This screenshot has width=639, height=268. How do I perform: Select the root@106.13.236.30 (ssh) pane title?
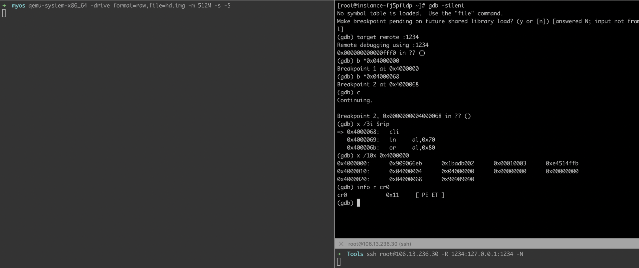point(379,244)
